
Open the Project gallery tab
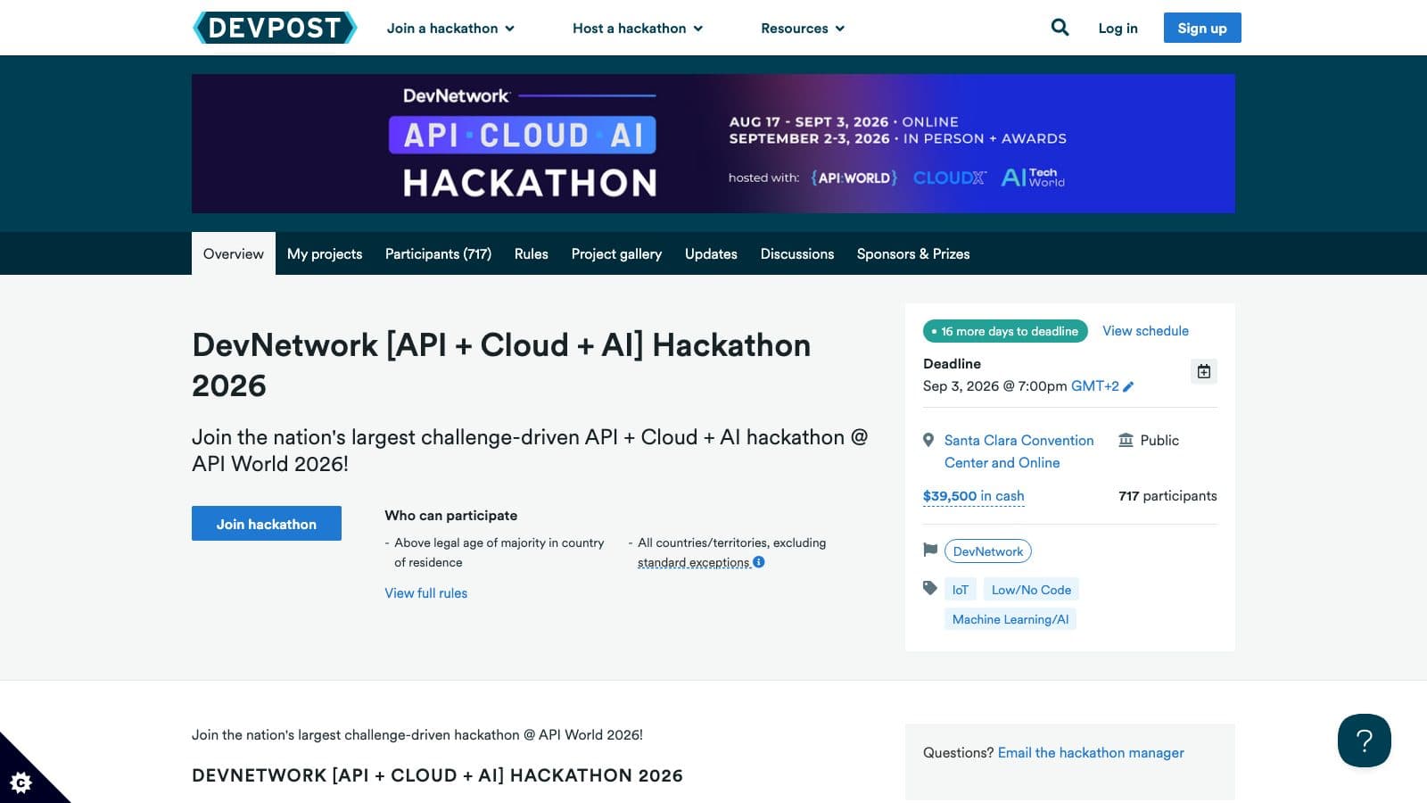(616, 253)
